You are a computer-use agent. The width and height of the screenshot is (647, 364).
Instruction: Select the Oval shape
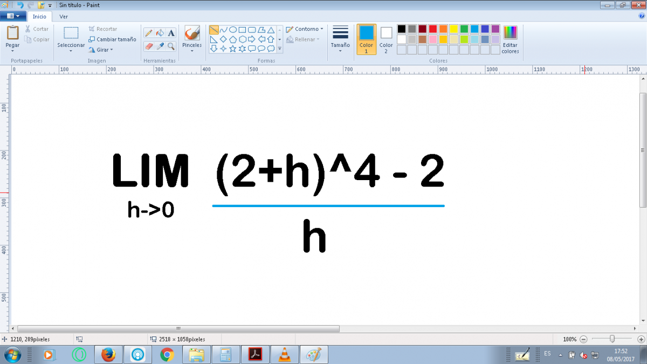pyautogui.click(x=233, y=30)
